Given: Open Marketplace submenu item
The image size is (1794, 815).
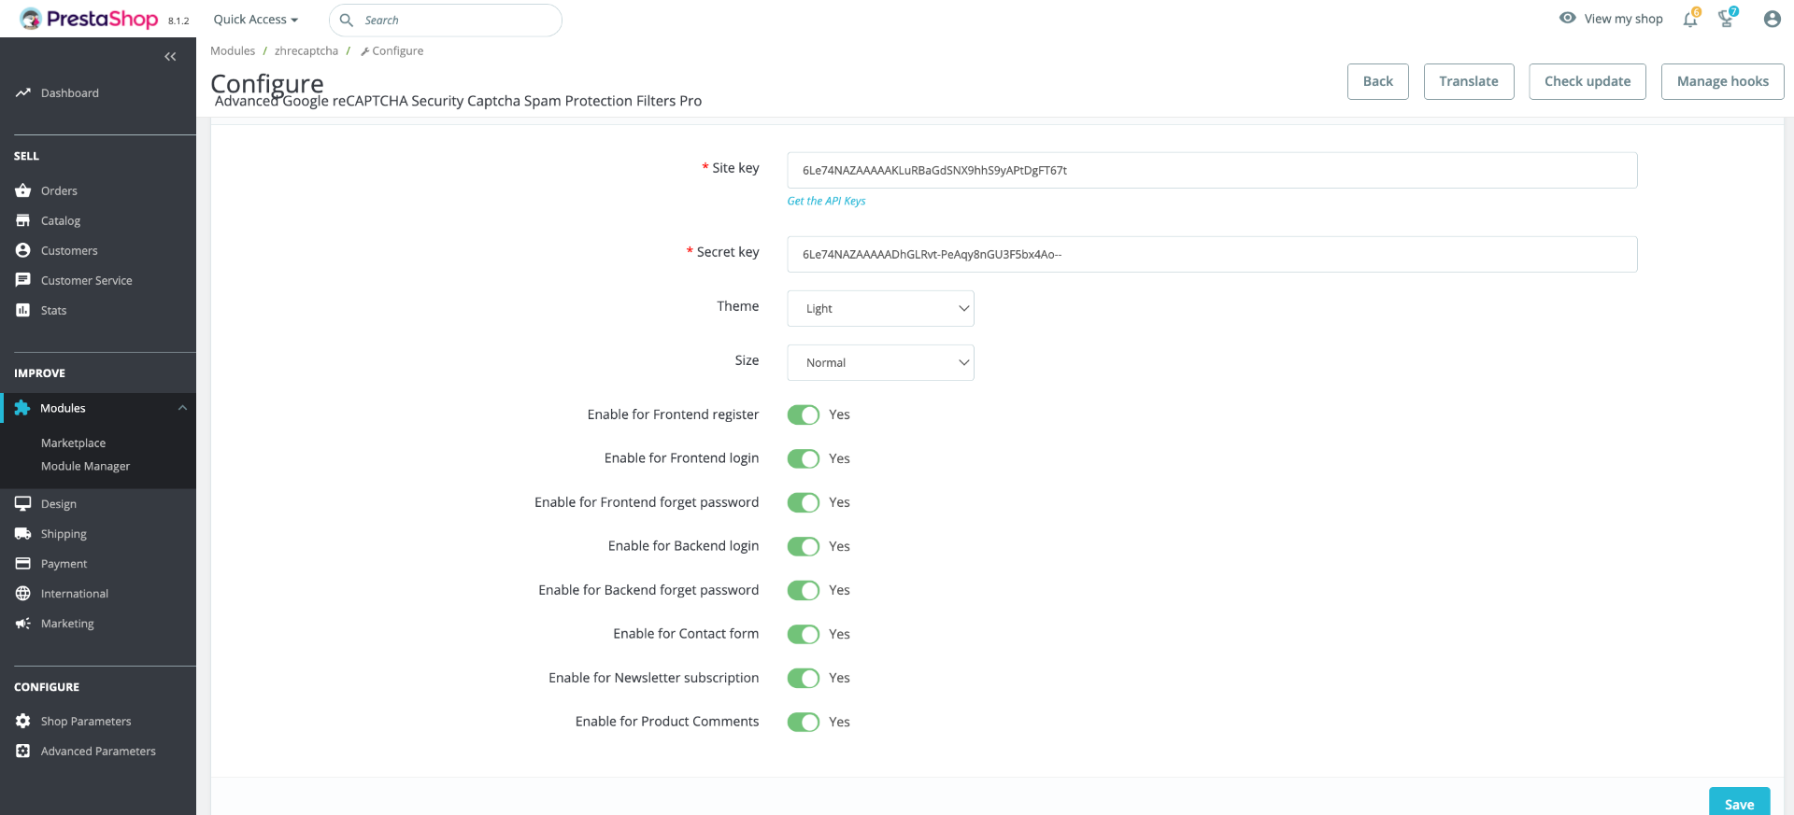Looking at the screenshot, I should [73, 443].
